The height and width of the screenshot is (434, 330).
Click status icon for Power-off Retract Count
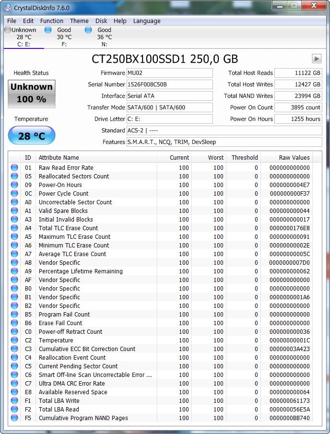(14, 331)
